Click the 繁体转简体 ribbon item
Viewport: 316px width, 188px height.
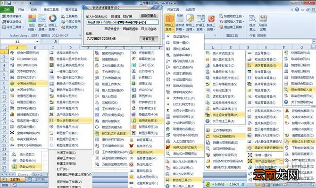pyautogui.click(x=12, y=21)
